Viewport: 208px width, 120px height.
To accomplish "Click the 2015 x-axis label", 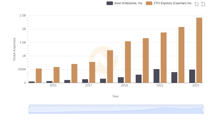I will 53,85.
